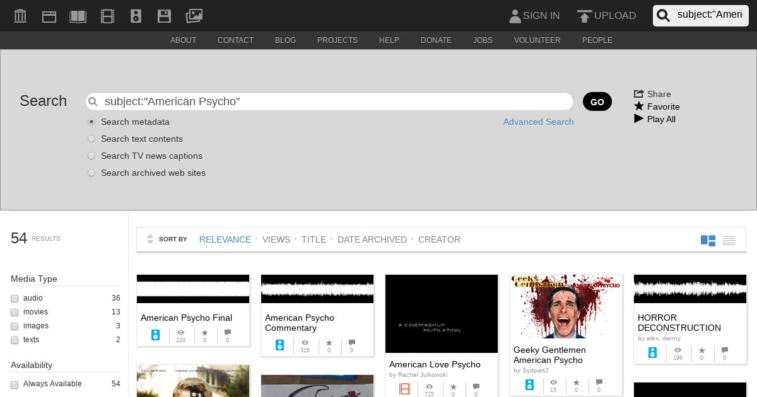Open the American Psycho Commentary title

(x=300, y=323)
